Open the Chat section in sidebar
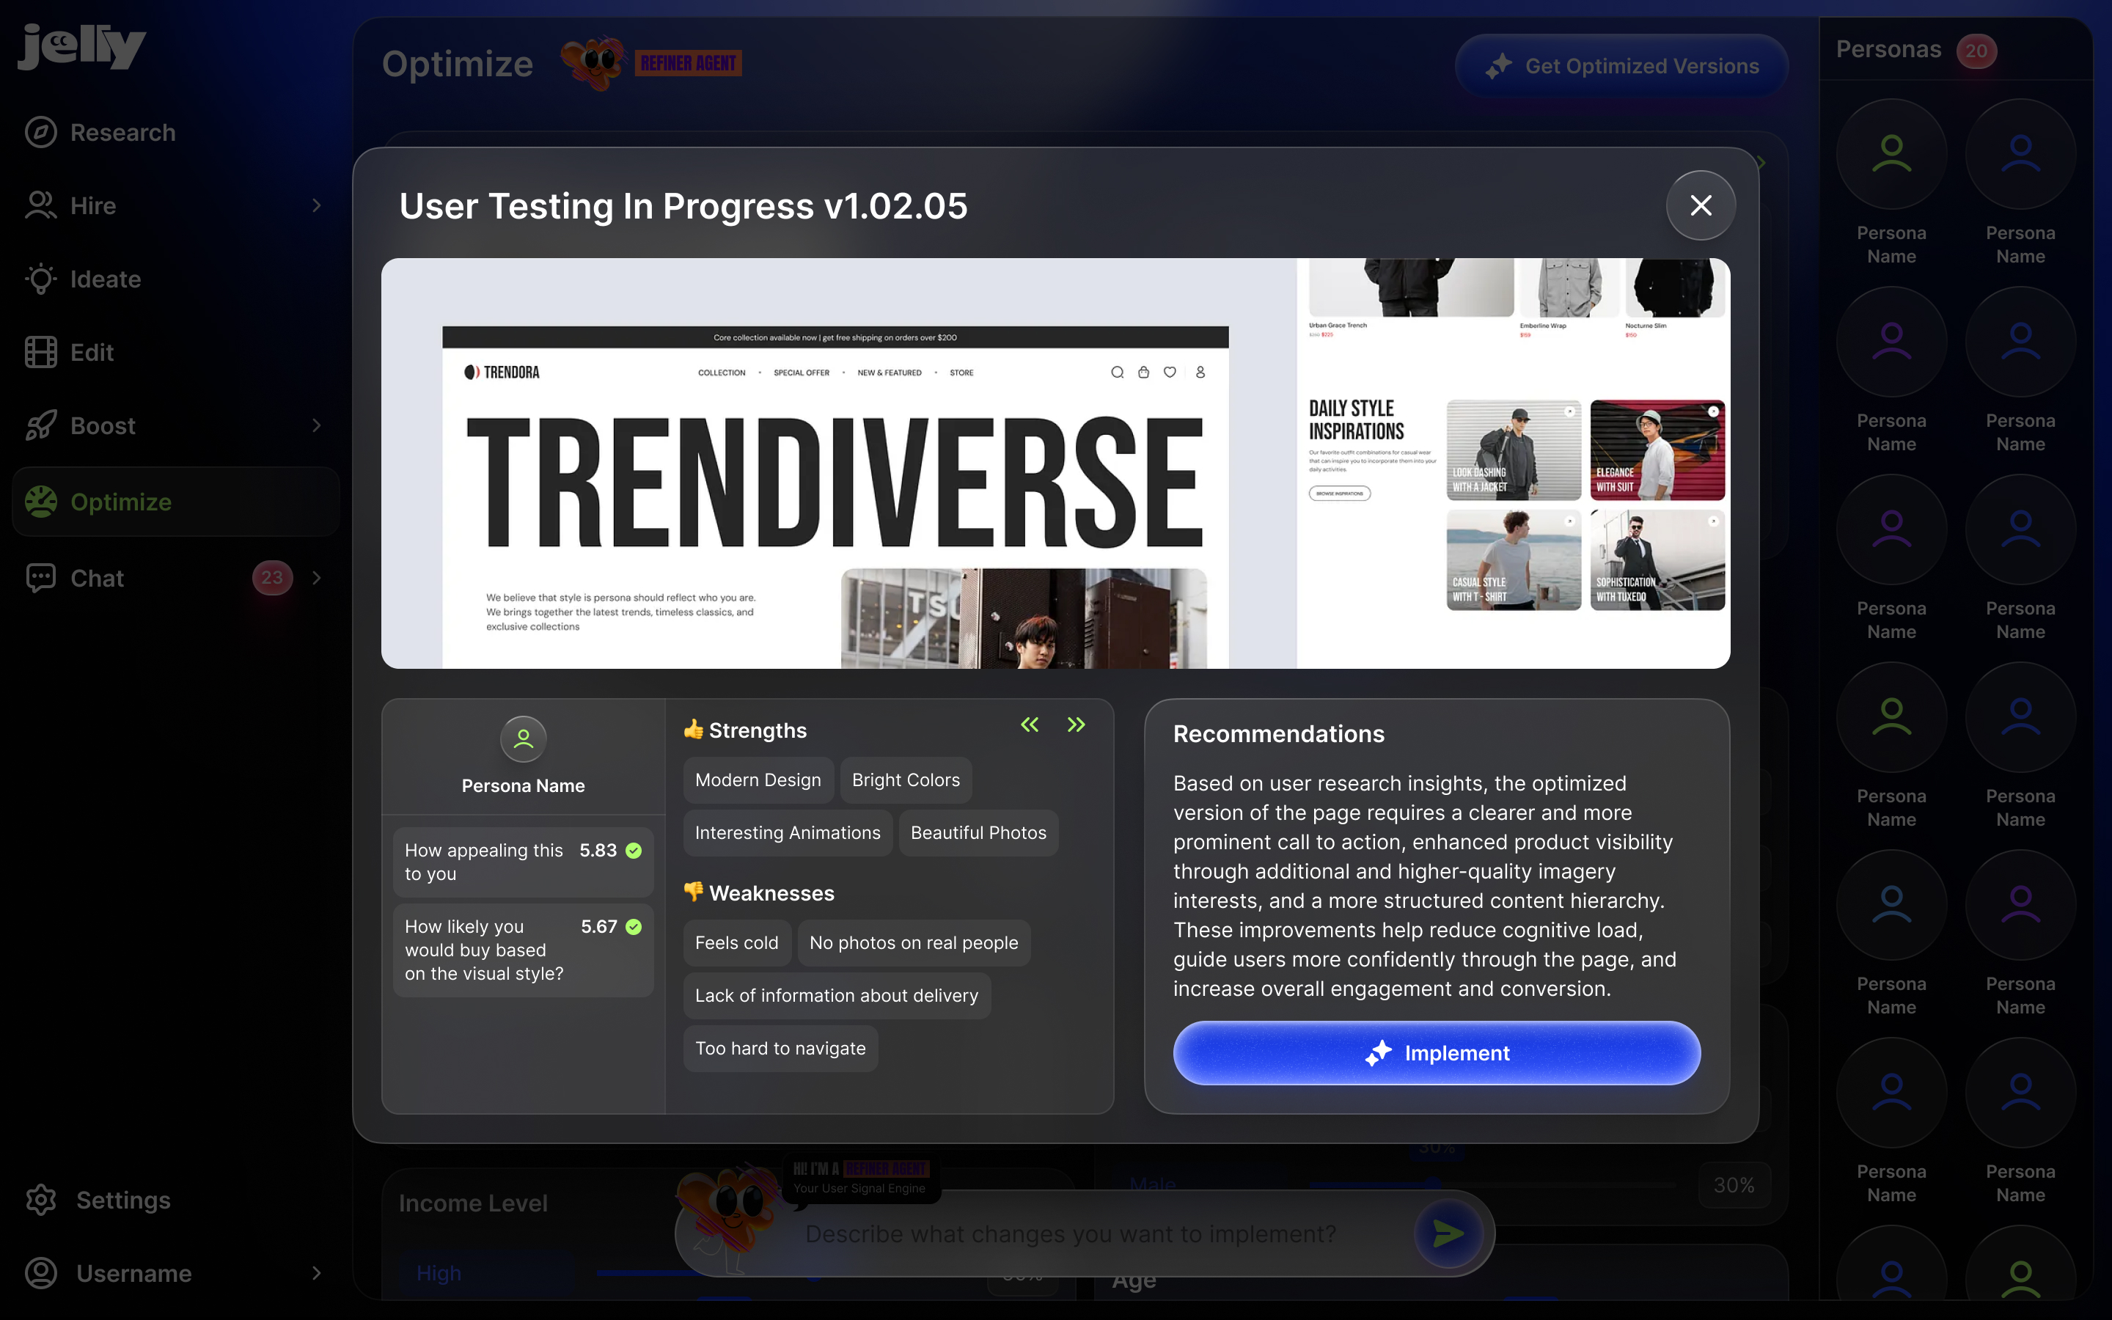This screenshot has width=2112, height=1320. point(97,578)
